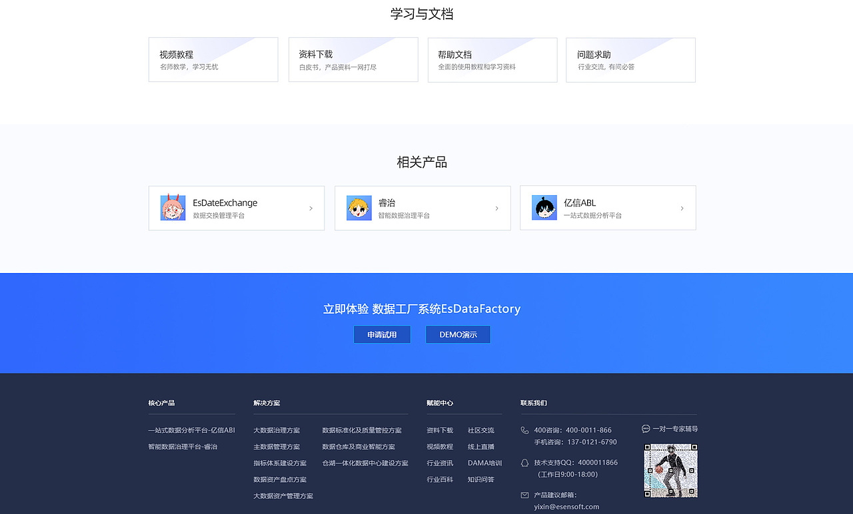Click the 睿治 product icon

coord(359,207)
